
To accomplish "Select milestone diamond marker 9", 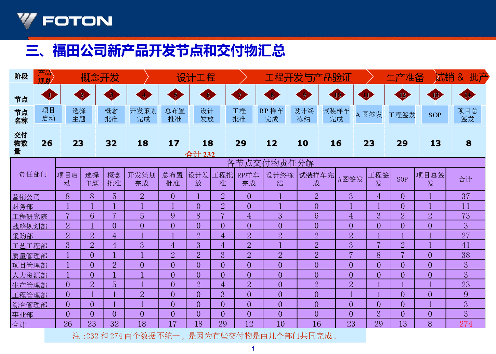I will (304, 95).
